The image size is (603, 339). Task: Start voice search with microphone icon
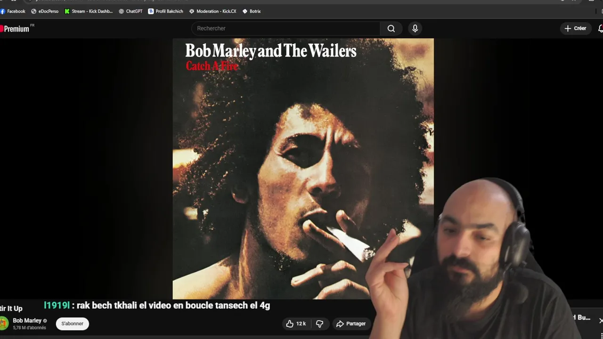tap(415, 28)
